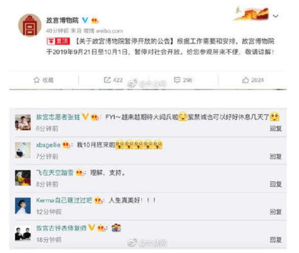Click the Great Wall banner image at top right
The height and width of the screenshot is (253, 299).
(x=251, y=13)
